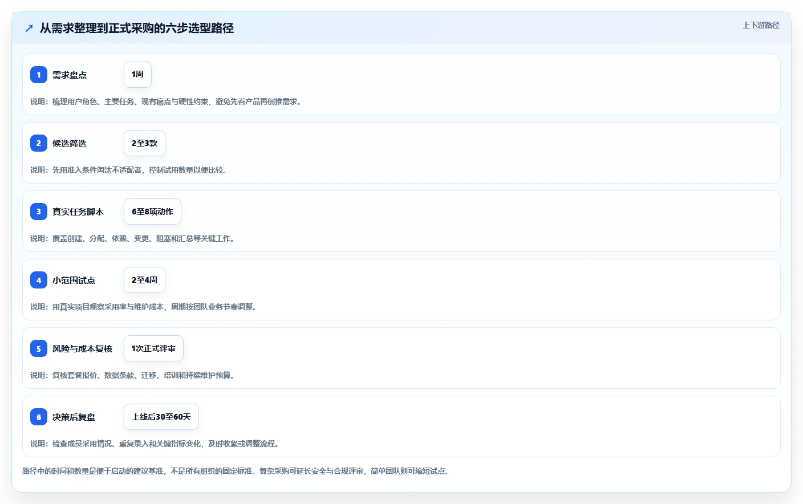Image resolution: width=803 pixels, height=504 pixels.
Task: Click the step number 2 badge
Action: coord(39,143)
